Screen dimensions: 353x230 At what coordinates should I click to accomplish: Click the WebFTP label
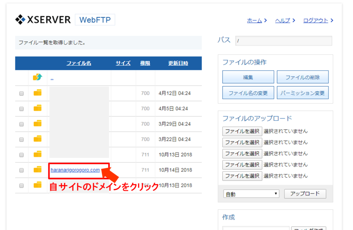[95, 20]
